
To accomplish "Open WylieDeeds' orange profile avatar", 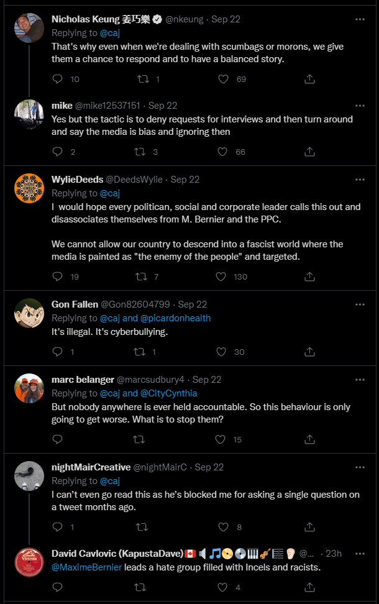I will pyautogui.click(x=29, y=188).
